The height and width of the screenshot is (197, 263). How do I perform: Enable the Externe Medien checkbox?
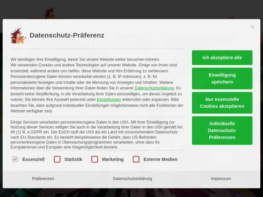pos(136,159)
